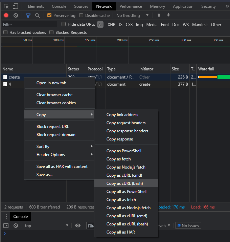The height and width of the screenshot is (242, 230).
Task: Check Has blocked cookies
Action: 5,32
